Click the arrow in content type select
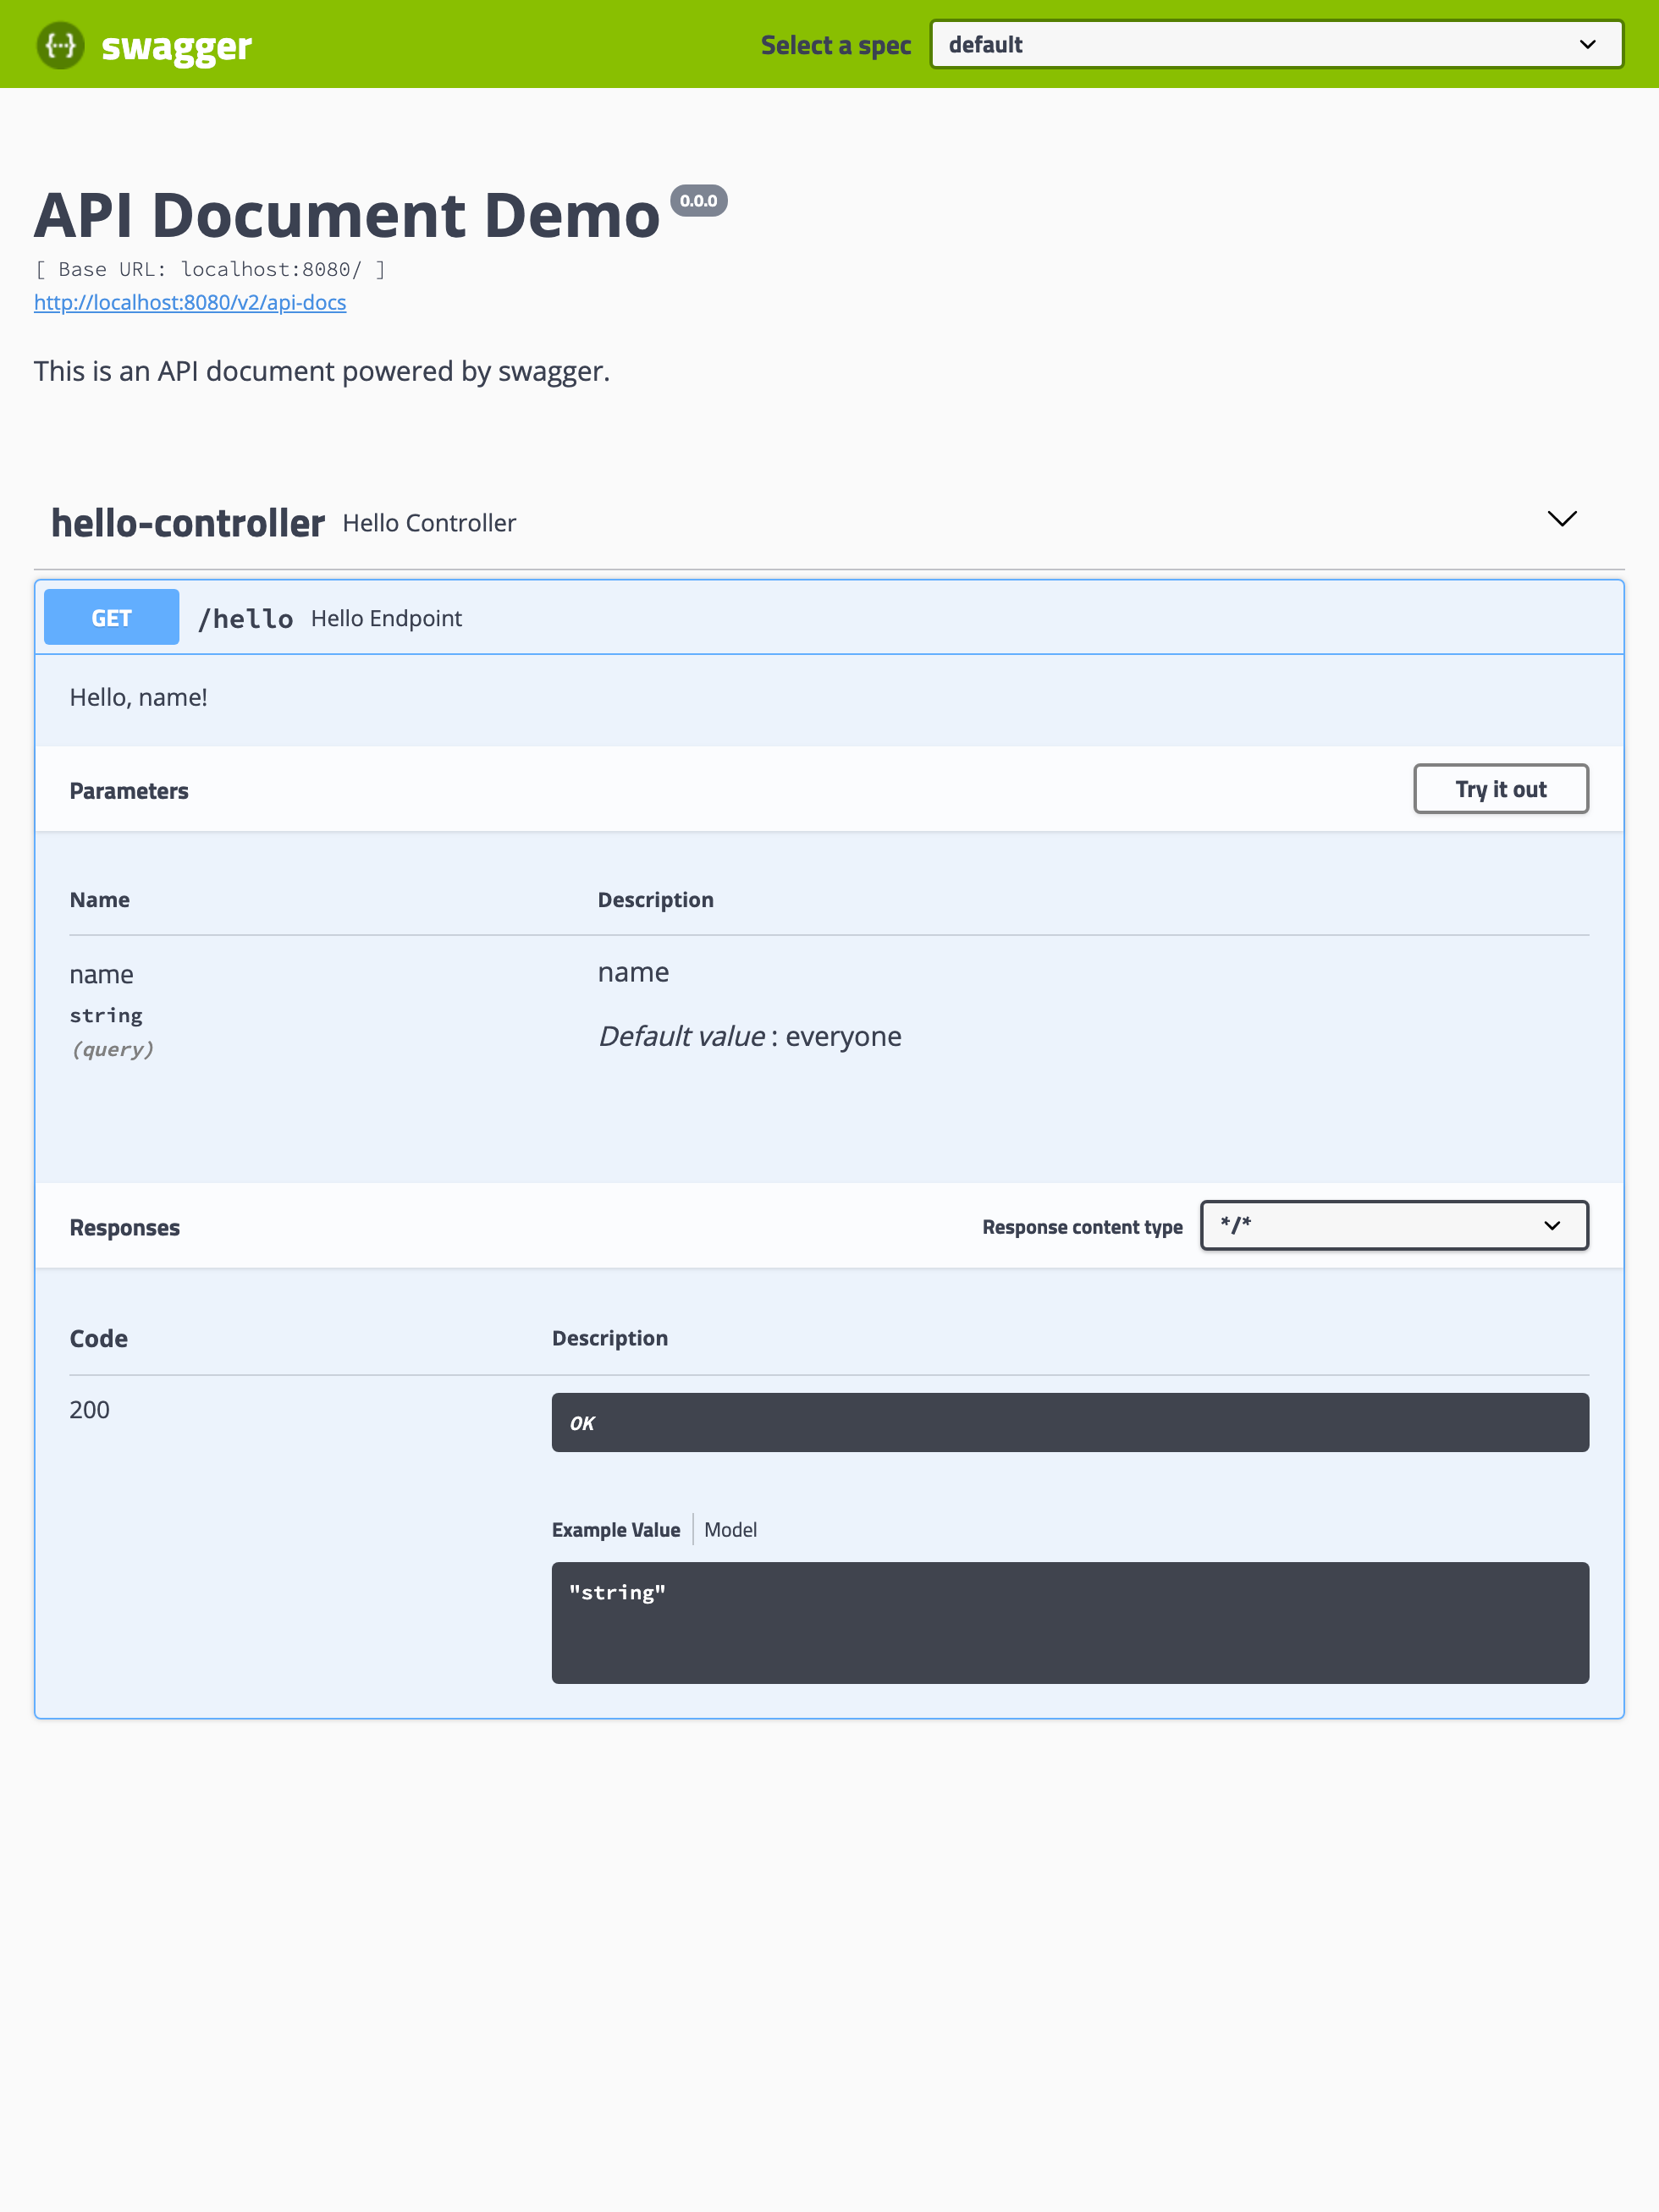 point(1552,1226)
